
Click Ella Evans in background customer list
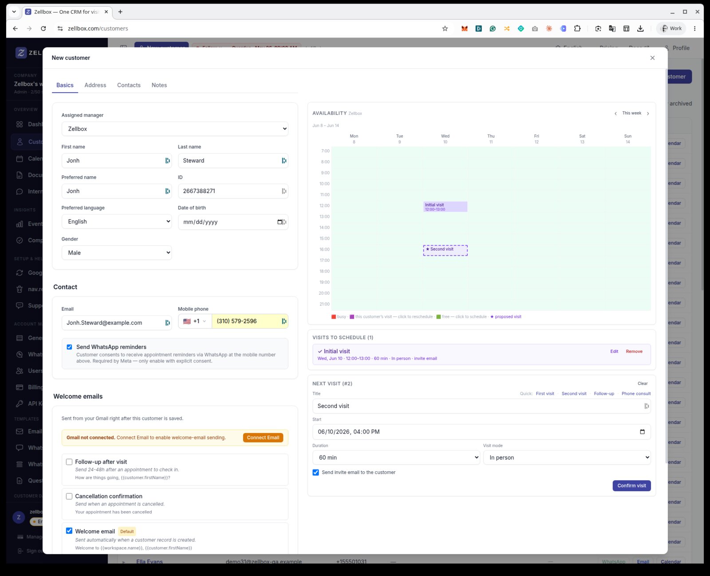(150, 561)
